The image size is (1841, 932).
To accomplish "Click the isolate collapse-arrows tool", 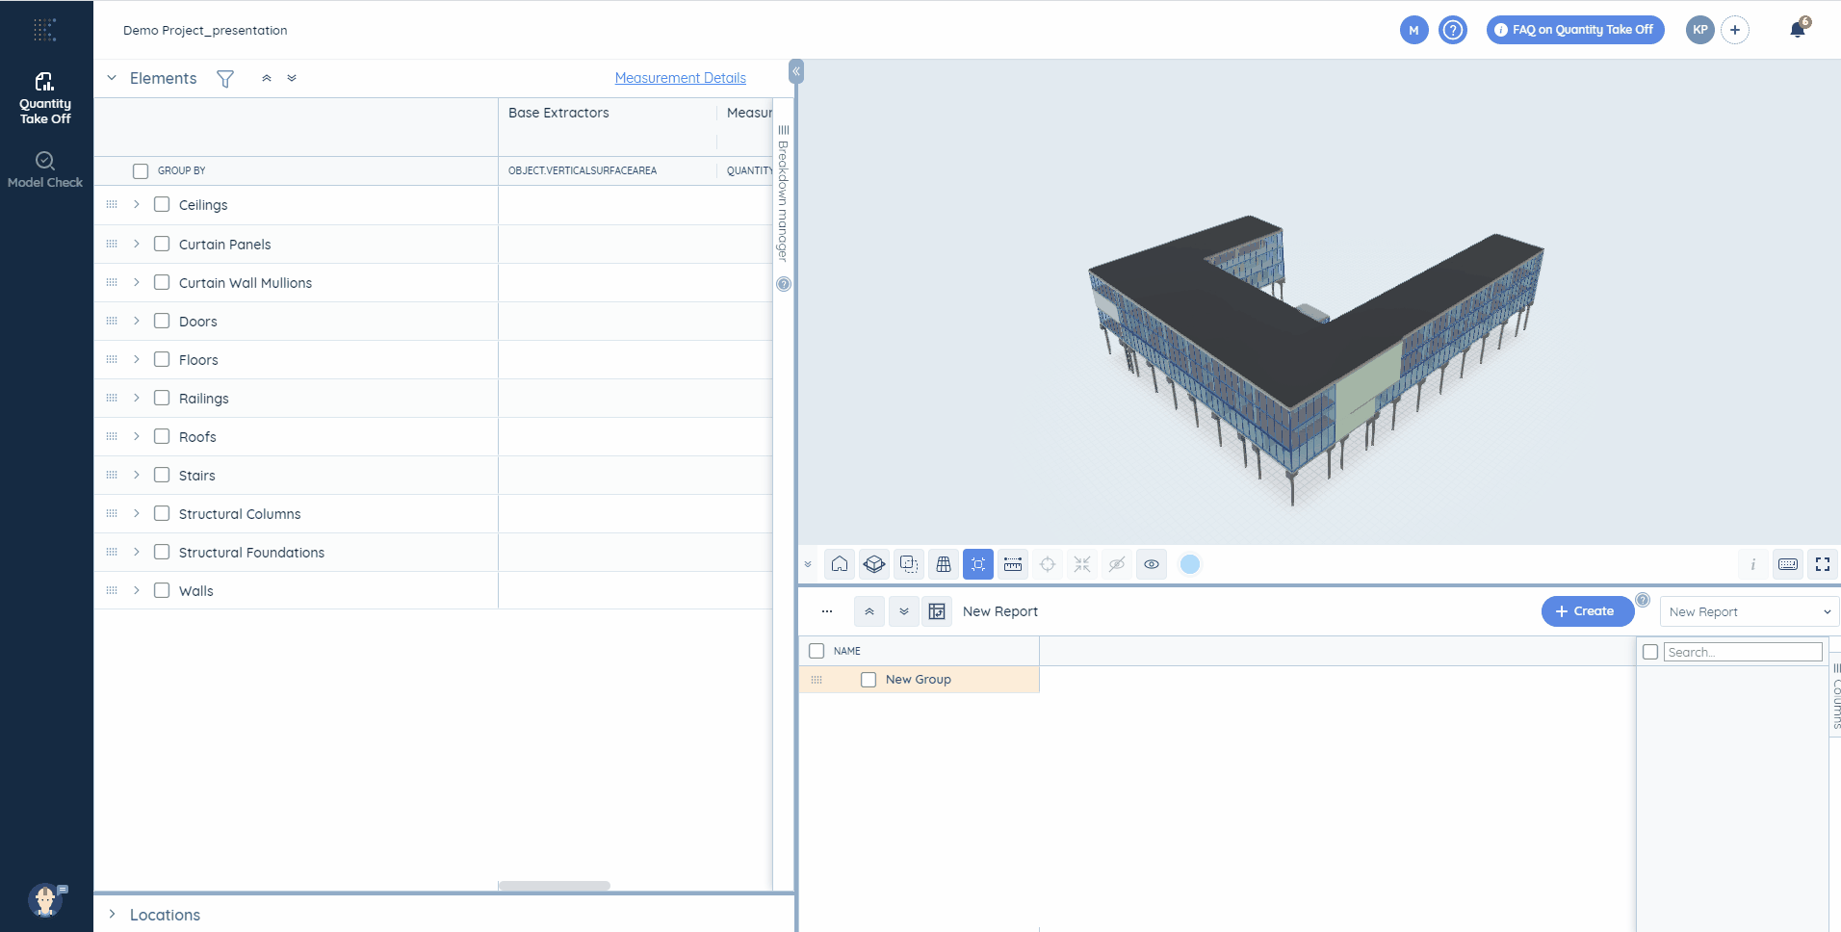I will click(x=1082, y=564).
